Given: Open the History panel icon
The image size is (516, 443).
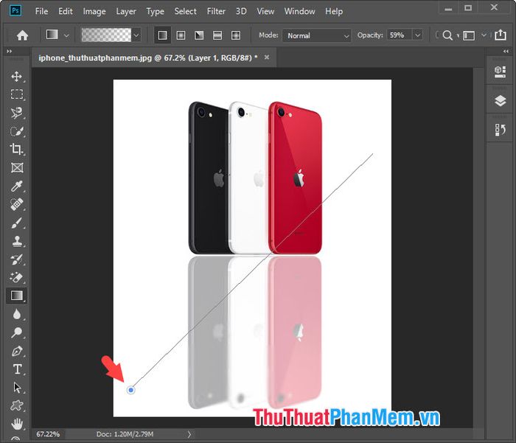Looking at the screenshot, I should 500,130.
